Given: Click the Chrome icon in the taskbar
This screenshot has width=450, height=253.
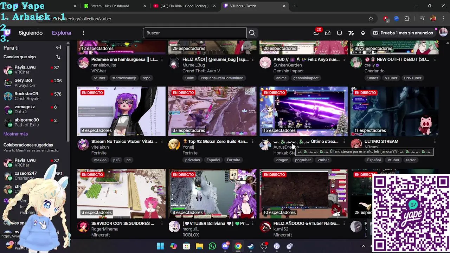Looking at the screenshot, I should point(238,246).
